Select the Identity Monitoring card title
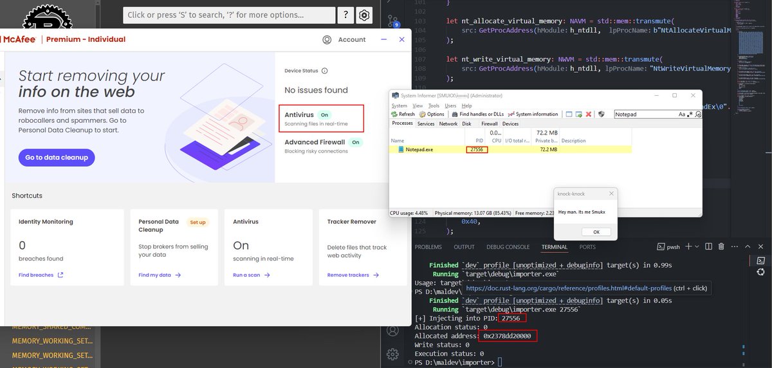Viewport: 772px width, 368px height. [46, 221]
